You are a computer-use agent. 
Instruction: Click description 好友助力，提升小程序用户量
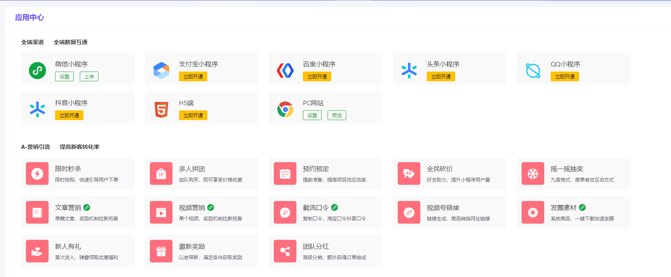(x=458, y=180)
